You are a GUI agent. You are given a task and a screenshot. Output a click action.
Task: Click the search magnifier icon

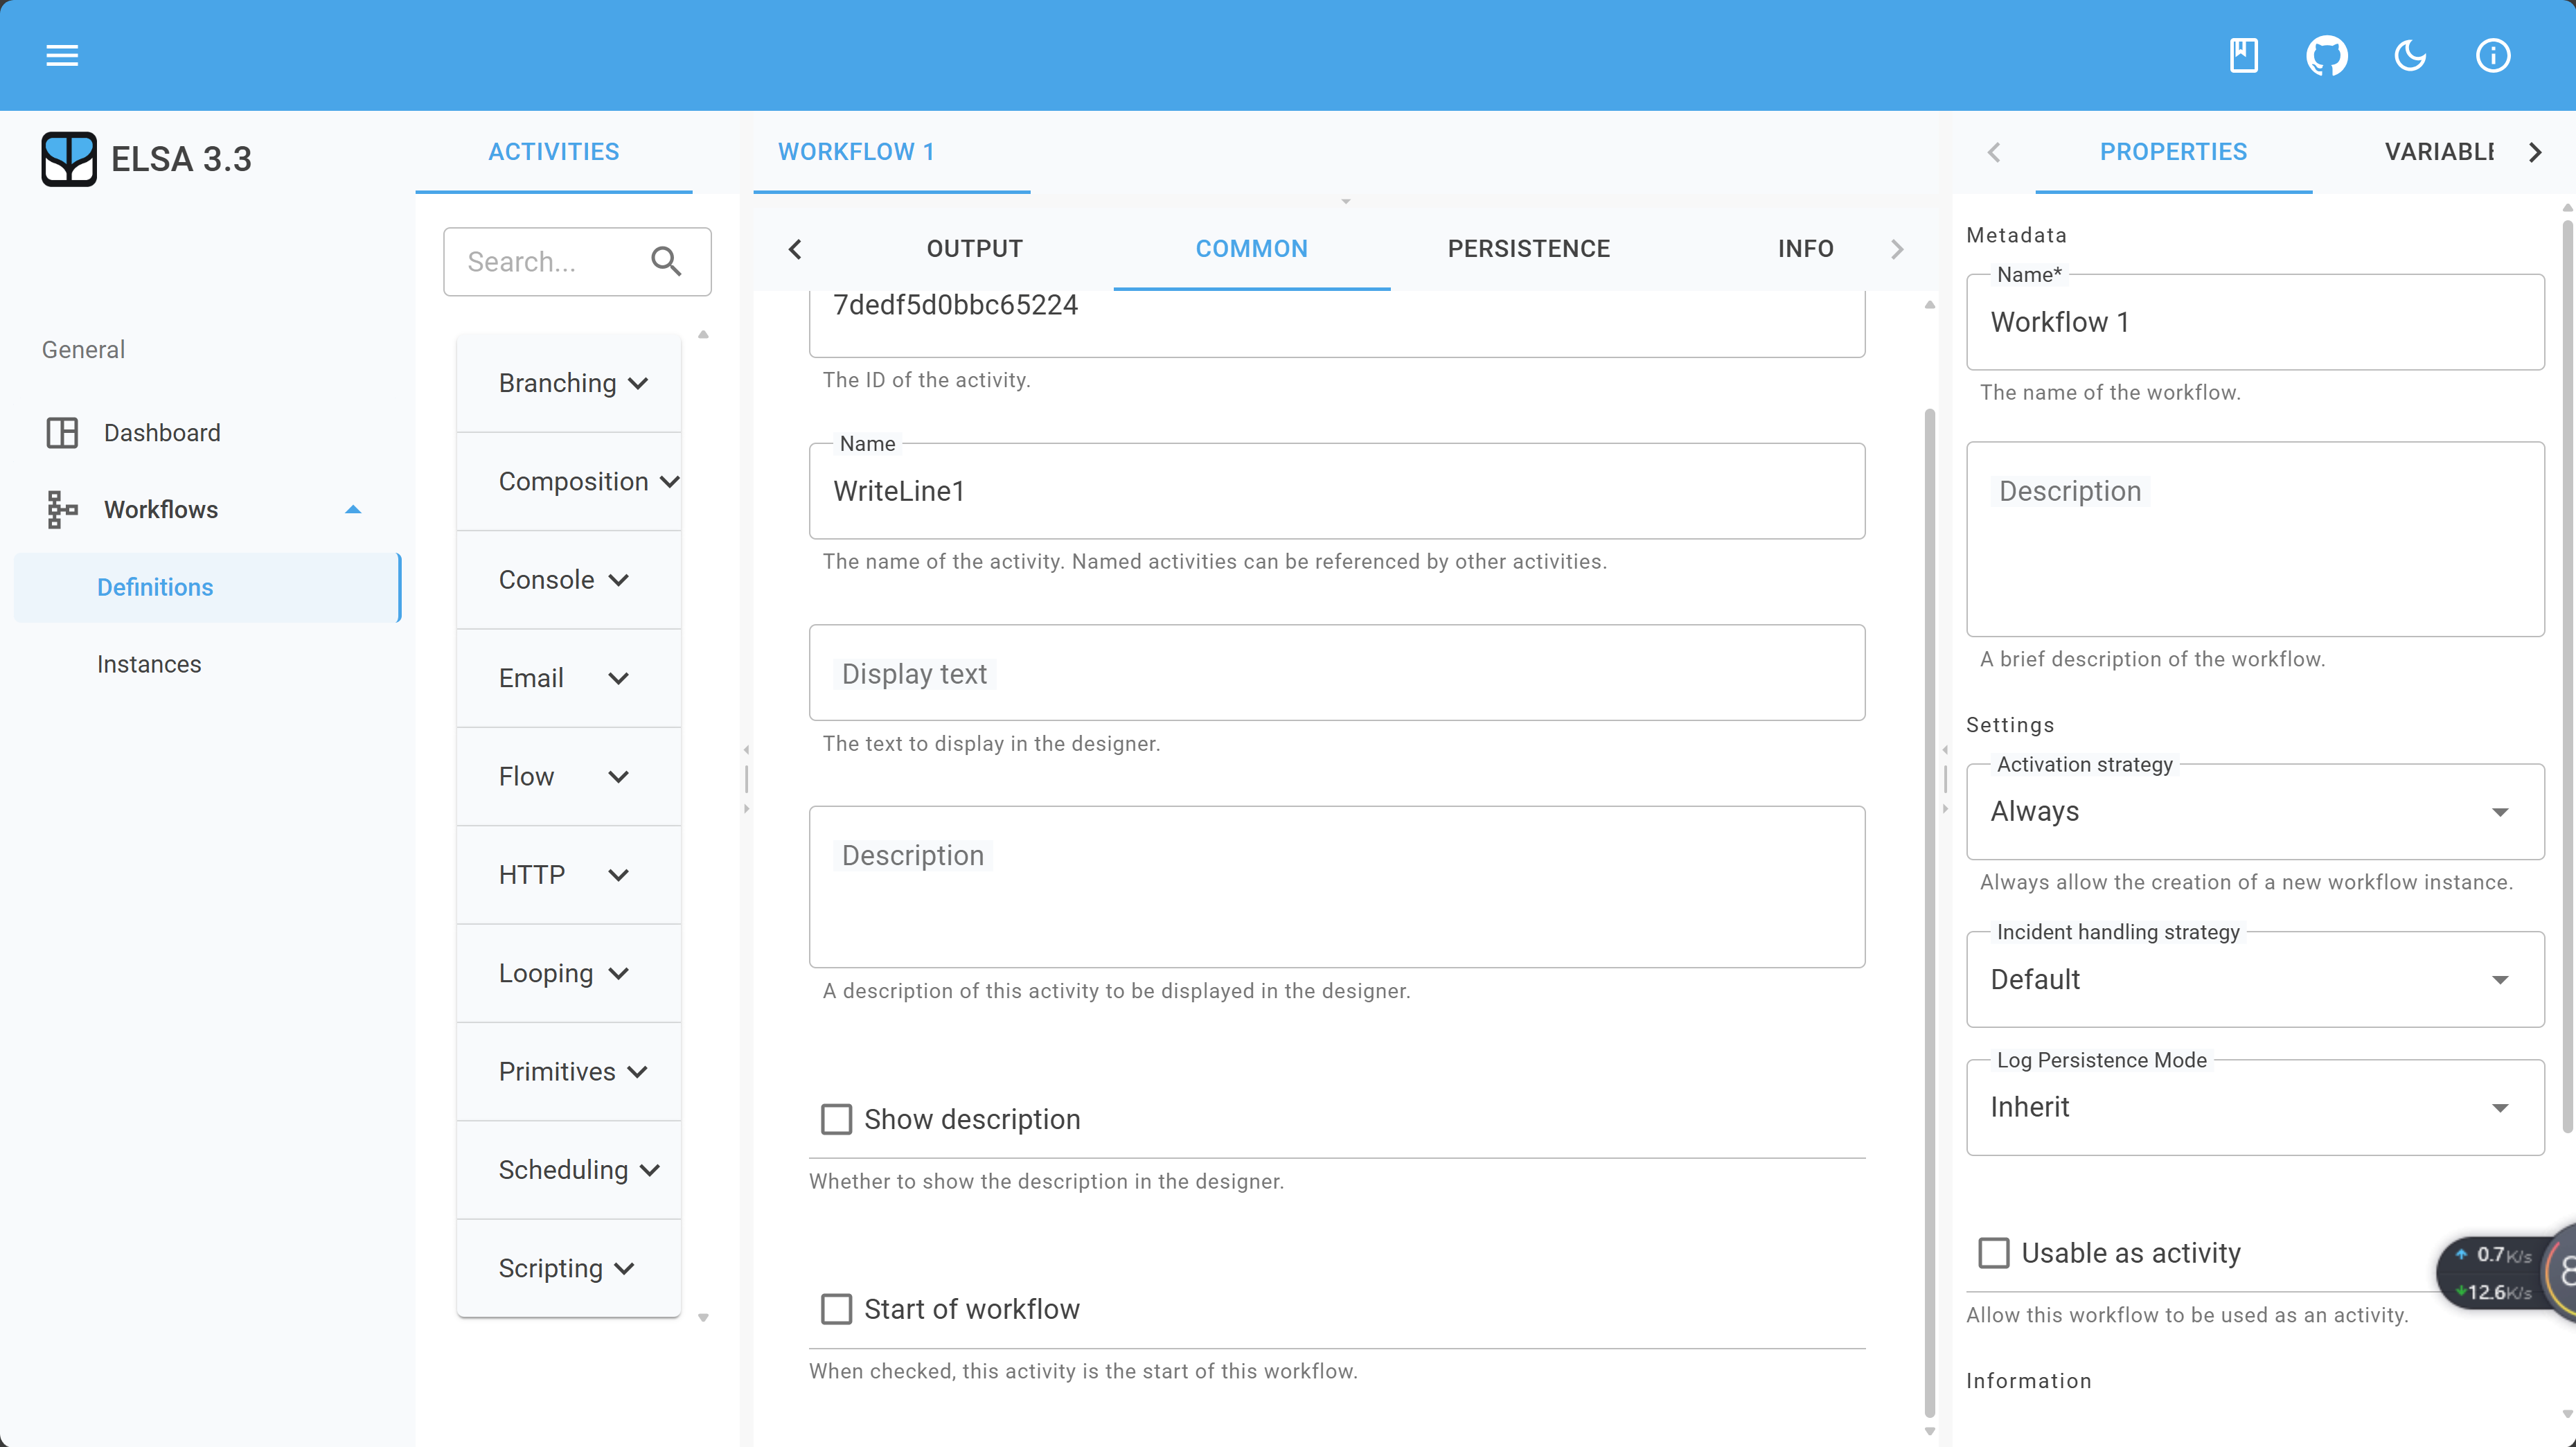tap(666, 262)
